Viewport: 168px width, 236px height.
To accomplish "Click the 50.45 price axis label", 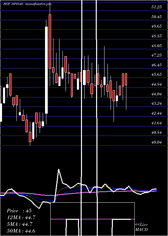I will (x=157, y=17).
